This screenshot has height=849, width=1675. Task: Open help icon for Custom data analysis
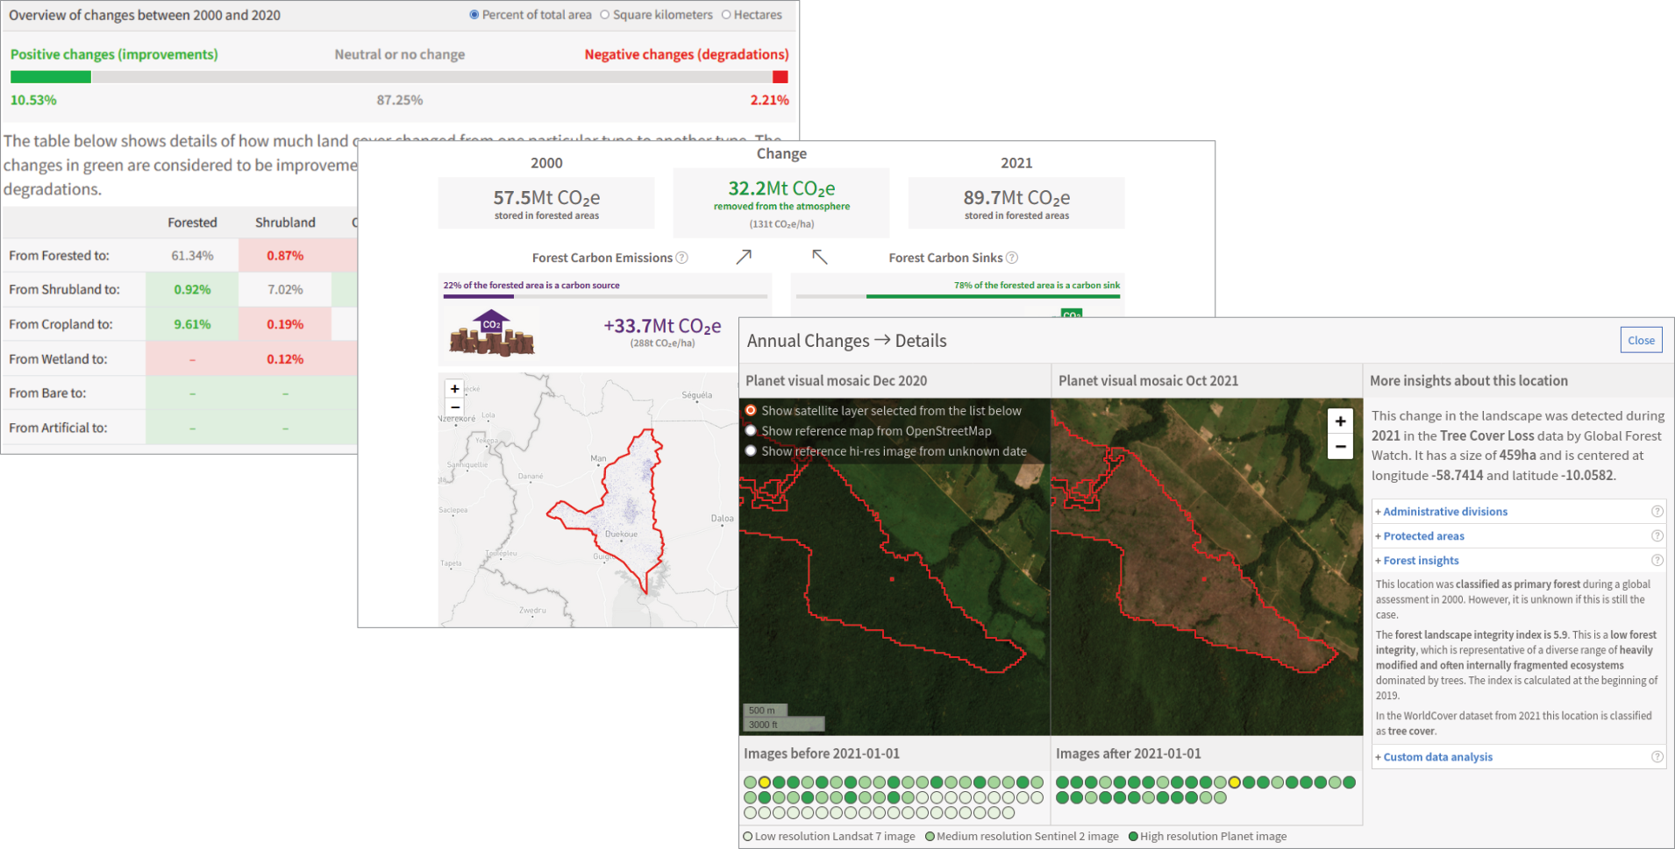click(1657, 757)
